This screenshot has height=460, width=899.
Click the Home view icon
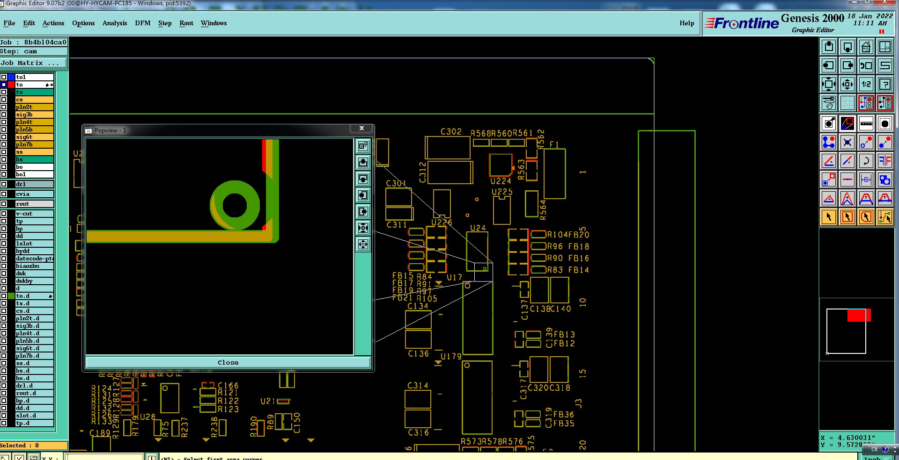tap(866, 47)
